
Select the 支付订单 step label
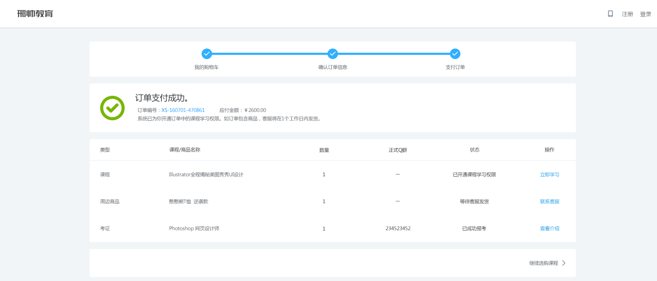455,67
